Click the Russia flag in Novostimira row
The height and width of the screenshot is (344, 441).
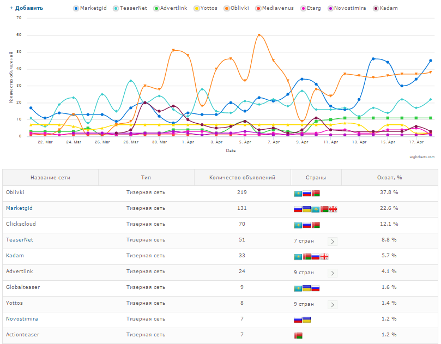[x=298, y=320]
